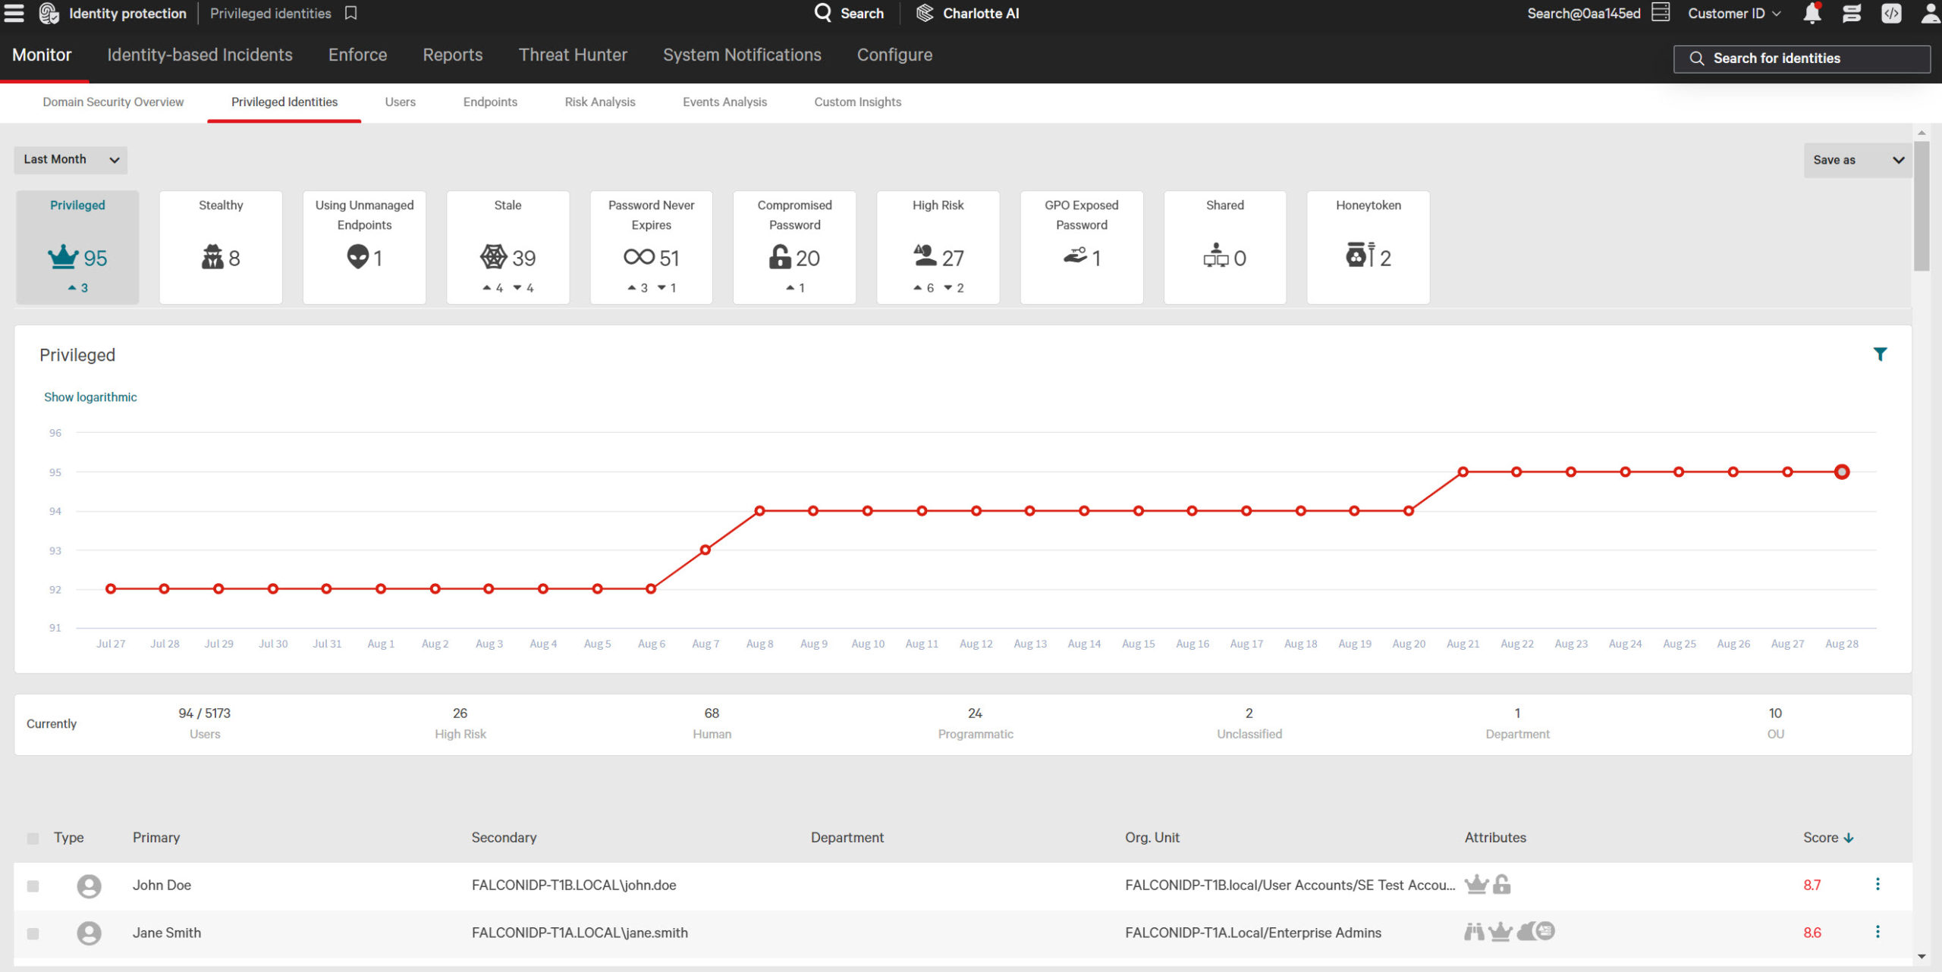Open John Doe row actions menu
Viewport: 1942px width, 972px height.
pyautogui.click(x=1878, y=885)
